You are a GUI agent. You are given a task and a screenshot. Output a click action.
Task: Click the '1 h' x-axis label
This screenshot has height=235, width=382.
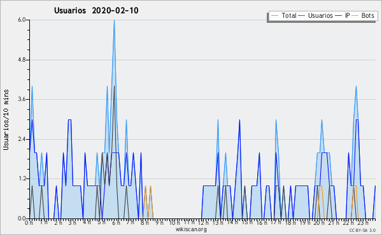(x=43, y=222)
